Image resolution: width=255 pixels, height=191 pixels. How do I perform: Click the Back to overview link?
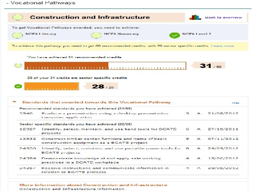(223, 17)
